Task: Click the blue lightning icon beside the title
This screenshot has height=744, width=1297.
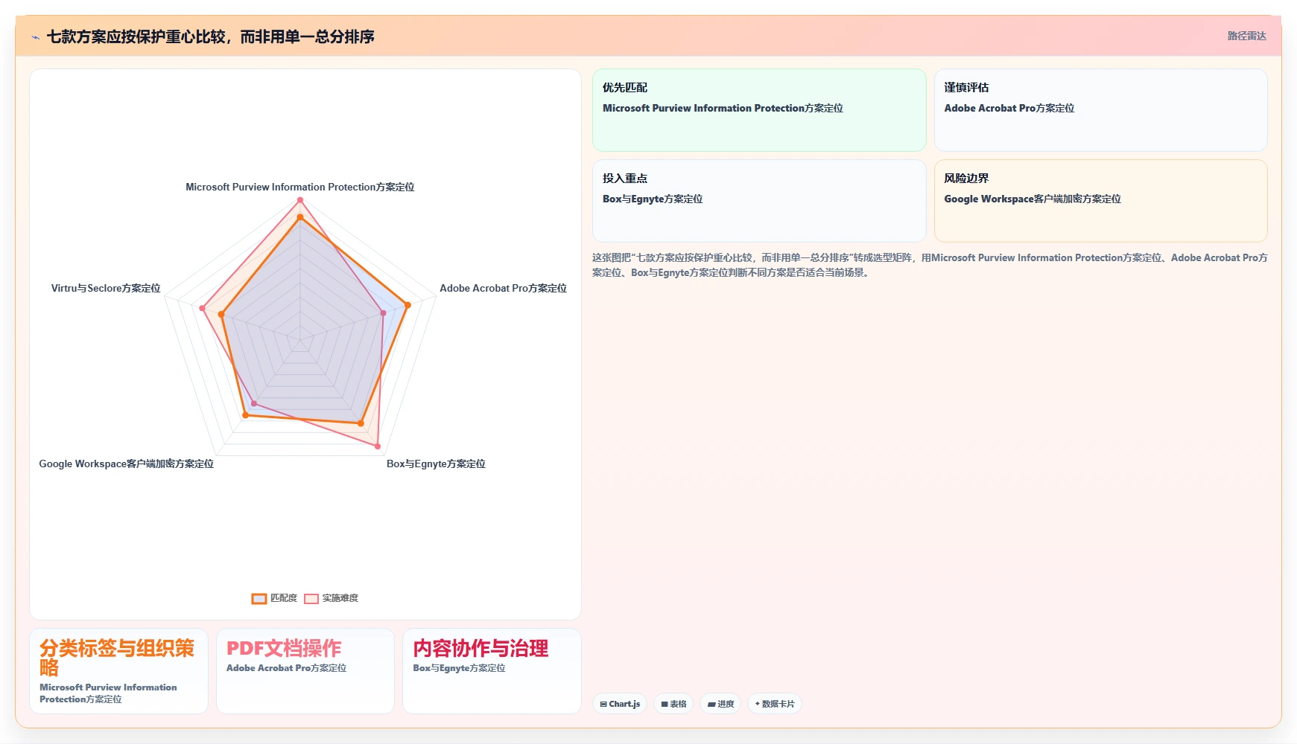Action: [x=35, y=37]
